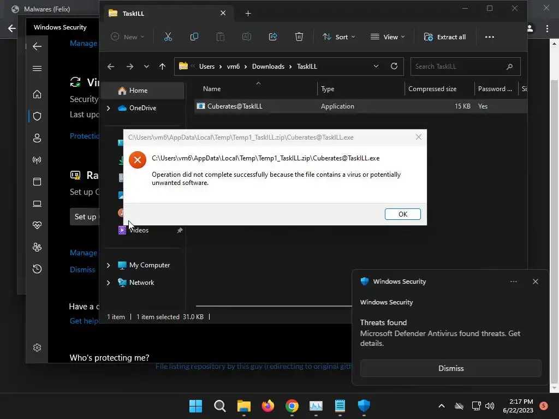Select vm6 in the address breadcrumb
The height and width of the screenshot is (419, 559).
[x=233, y=67]
